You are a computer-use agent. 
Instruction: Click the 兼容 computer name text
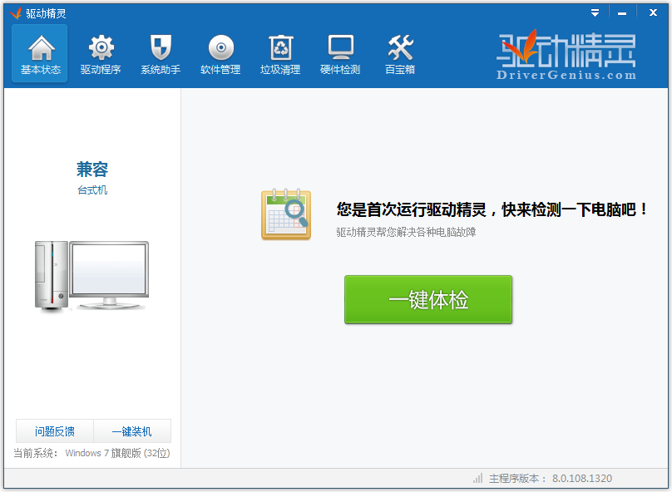[92, 170]
